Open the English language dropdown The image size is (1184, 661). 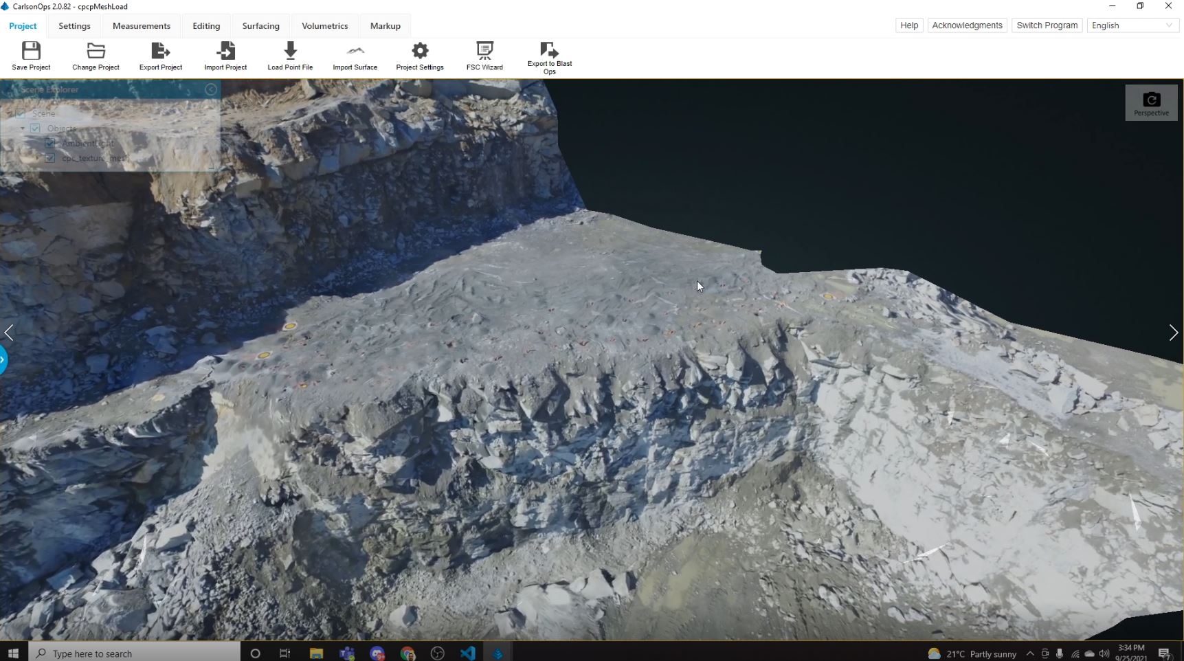point(1132,25)
